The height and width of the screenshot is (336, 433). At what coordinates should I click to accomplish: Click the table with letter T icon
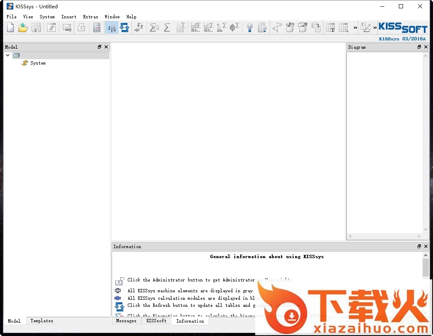pos(330,27)
